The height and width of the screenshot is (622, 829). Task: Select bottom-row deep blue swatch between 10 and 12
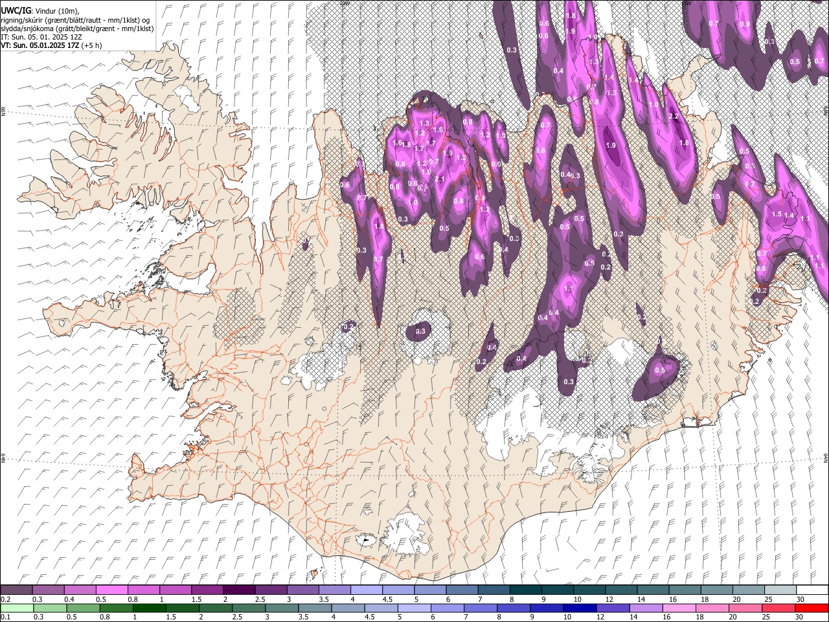578,608
